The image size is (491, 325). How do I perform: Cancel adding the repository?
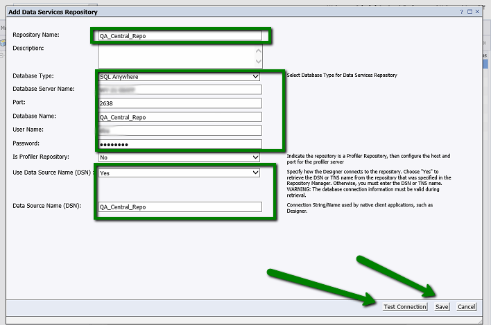click(466, 307)
